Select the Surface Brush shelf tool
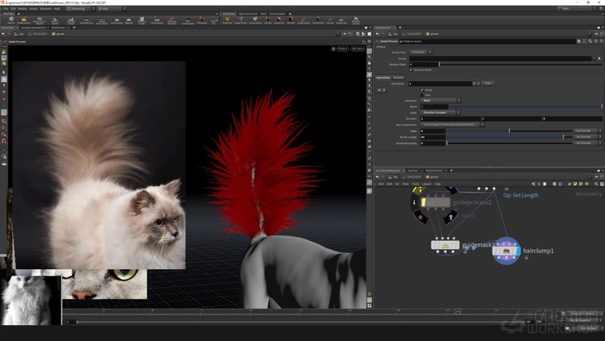The width and height of the screenshot is (605, 341). [x=255, y=20]
